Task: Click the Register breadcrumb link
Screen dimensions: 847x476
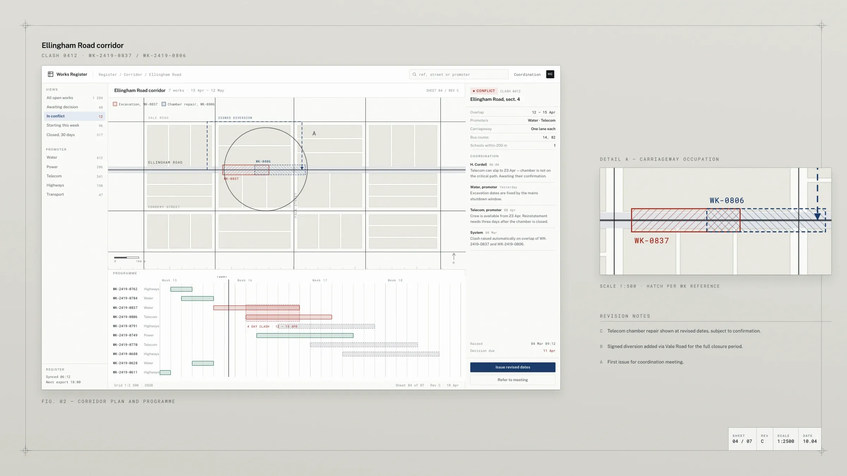Action: point(108,74)
